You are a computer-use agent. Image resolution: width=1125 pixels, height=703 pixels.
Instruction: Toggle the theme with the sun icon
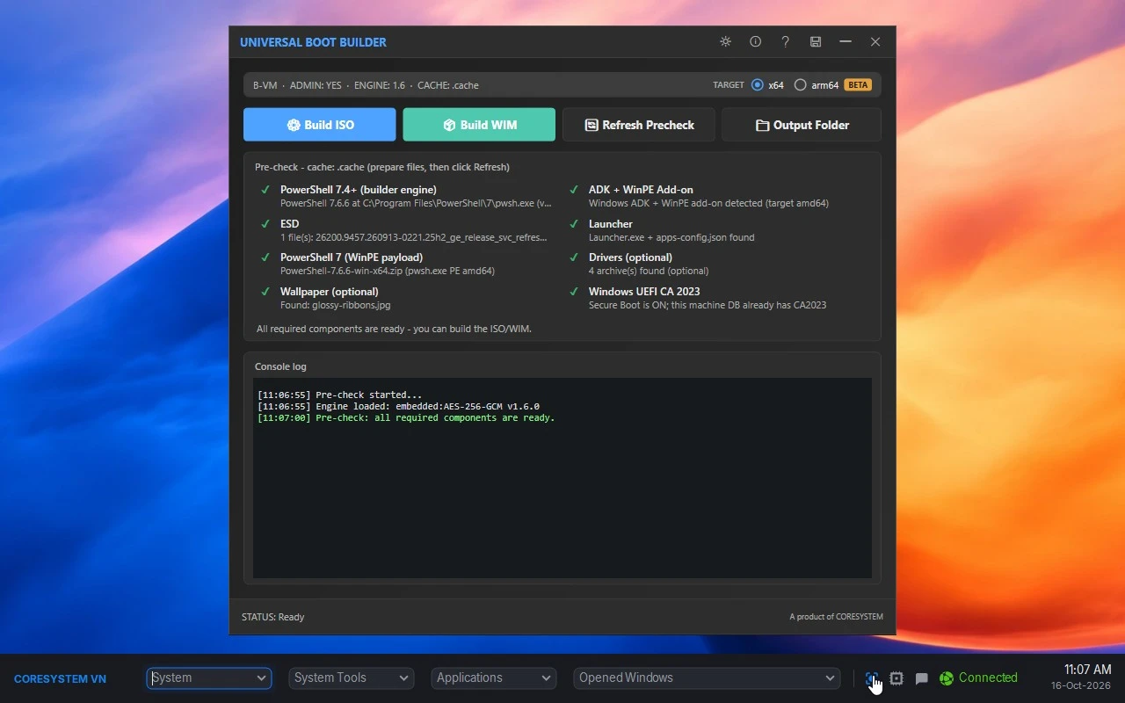click(725, 41)
